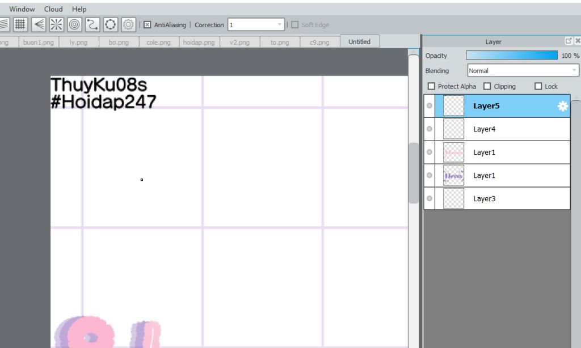This screenshot has width=581, height=348.
Task: Click the pink text Layer1 thumbnail
Action: tap(453, 152)
